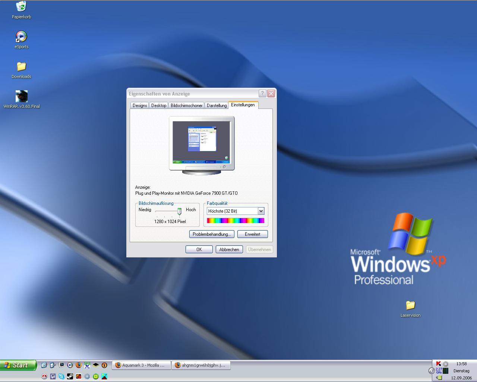
Task: Launch Super Pi from quick launch
Action: click(x=87, y=365)
